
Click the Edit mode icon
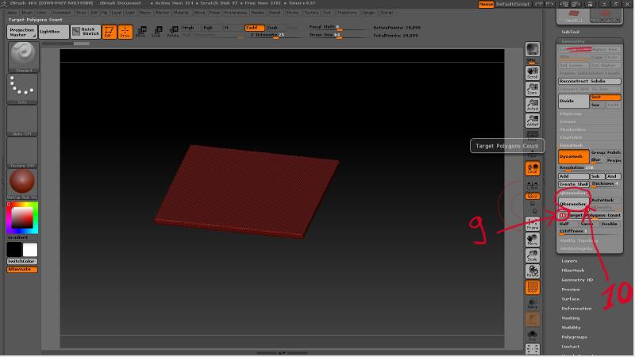click(x=109, y=32)
